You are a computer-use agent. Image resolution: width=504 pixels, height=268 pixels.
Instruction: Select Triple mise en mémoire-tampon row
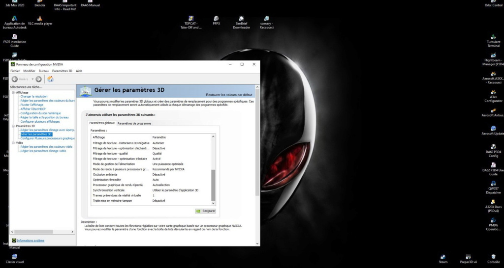(151, 201)
